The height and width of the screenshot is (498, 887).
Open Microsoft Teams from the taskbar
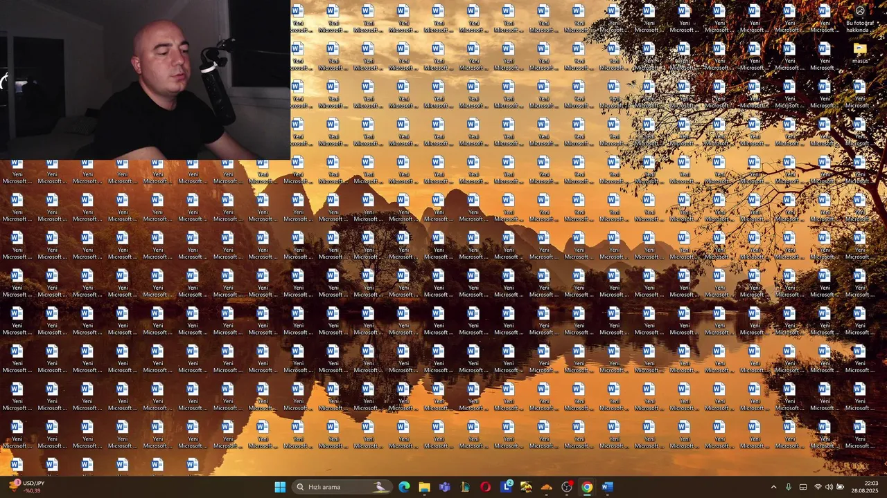pos(445,487)
